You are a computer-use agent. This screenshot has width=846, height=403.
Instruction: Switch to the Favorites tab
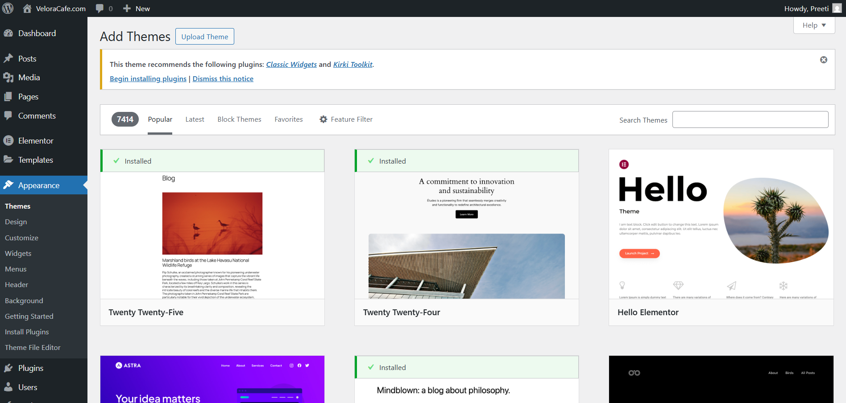coord(289,119)
